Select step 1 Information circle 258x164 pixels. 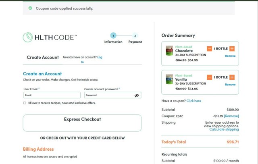point(113,35)
